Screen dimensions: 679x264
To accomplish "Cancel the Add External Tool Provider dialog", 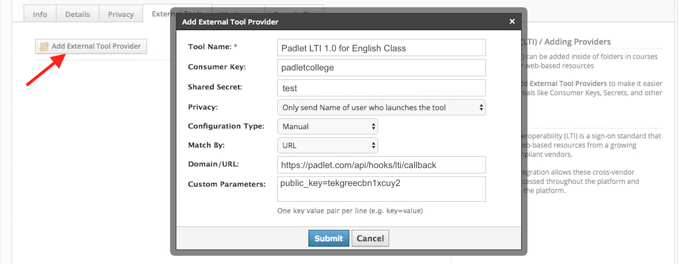I will [370, 238].
